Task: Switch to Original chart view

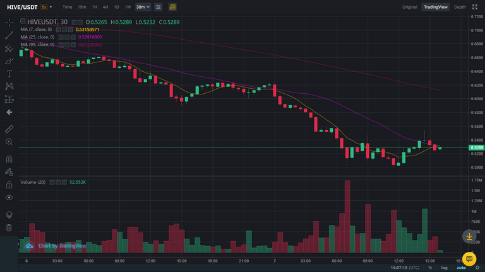Action: [x=410, y=7]
